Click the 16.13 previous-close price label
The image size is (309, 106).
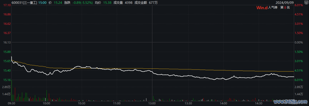point(7,42)
